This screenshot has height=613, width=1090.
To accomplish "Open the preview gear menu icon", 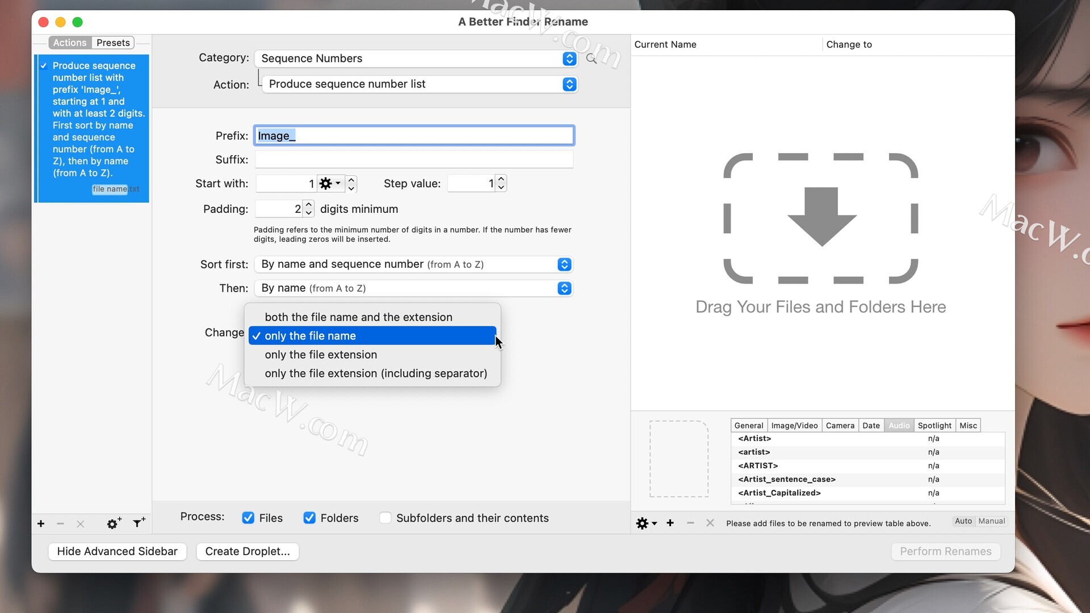I will (x=646, y=523).
